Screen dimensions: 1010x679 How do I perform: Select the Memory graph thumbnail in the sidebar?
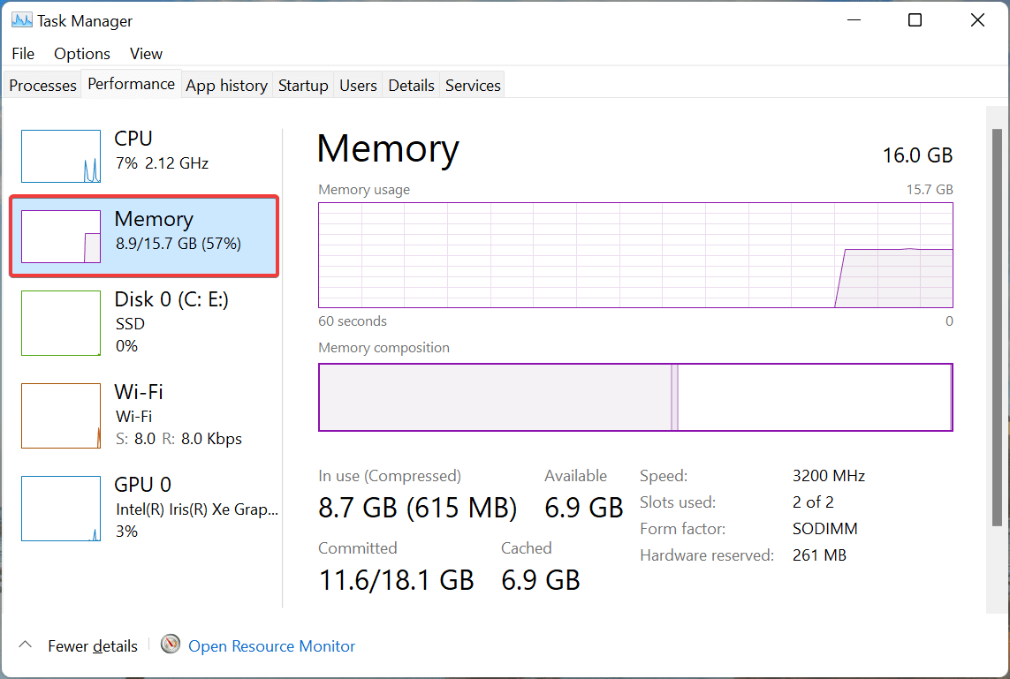60,236
